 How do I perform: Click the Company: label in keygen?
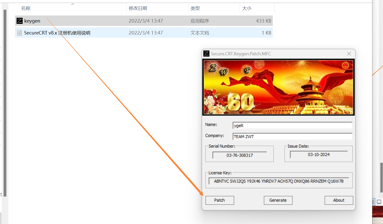point(215,136)
